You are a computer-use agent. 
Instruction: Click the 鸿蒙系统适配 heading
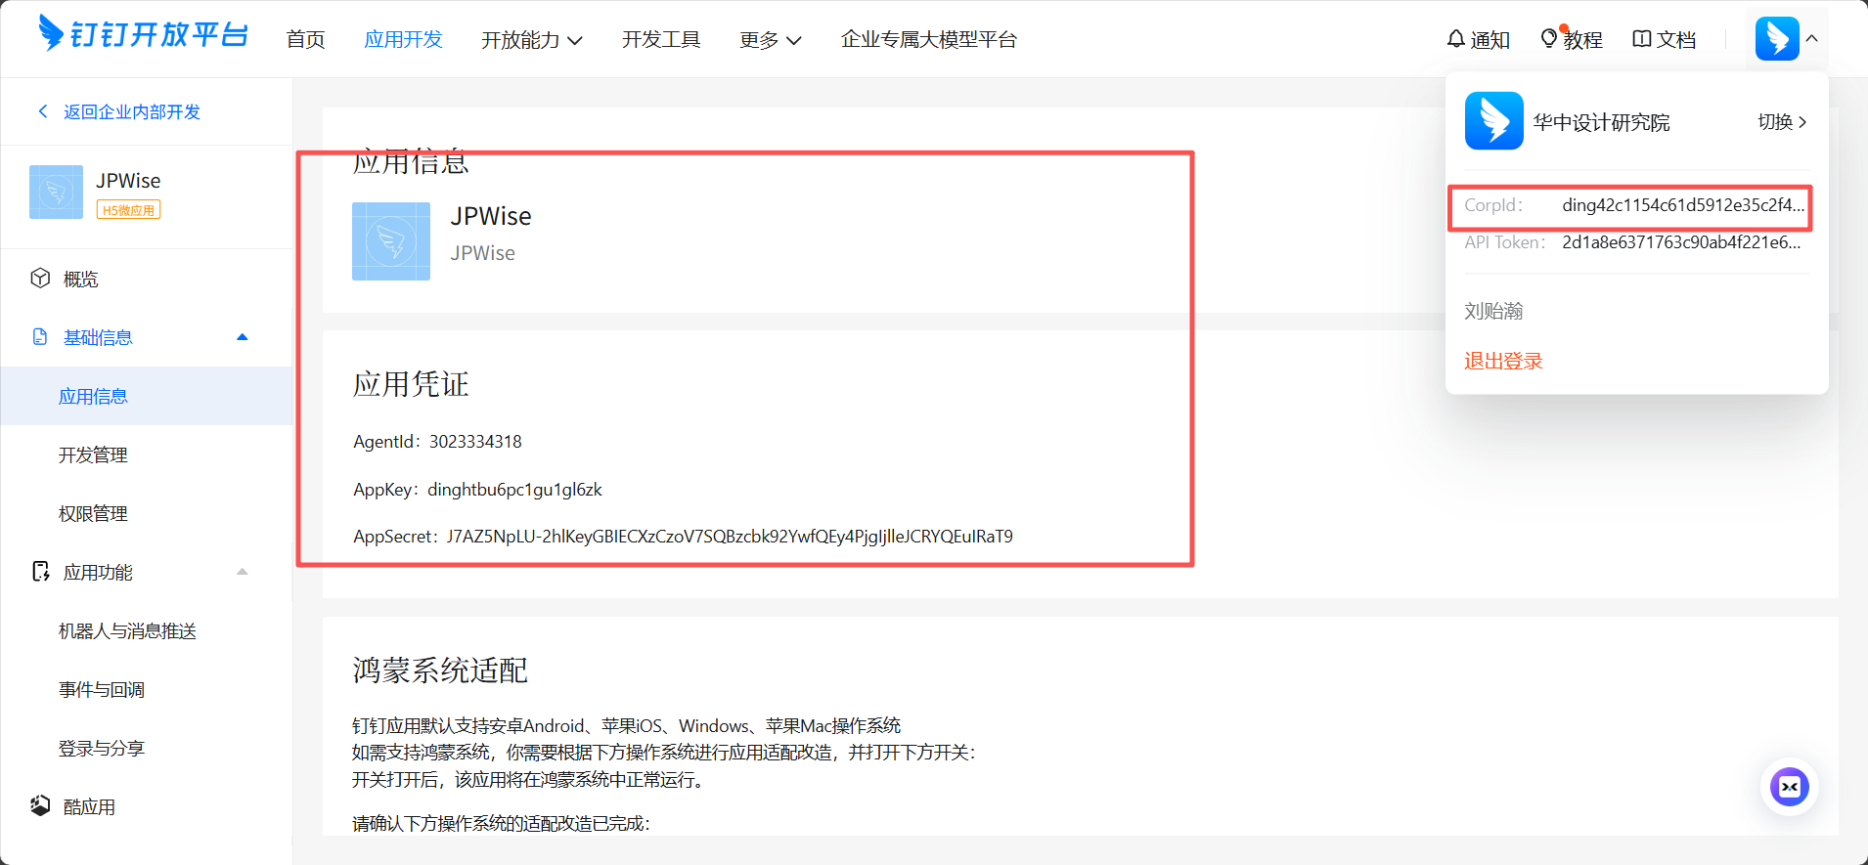(x=440, y=670)
